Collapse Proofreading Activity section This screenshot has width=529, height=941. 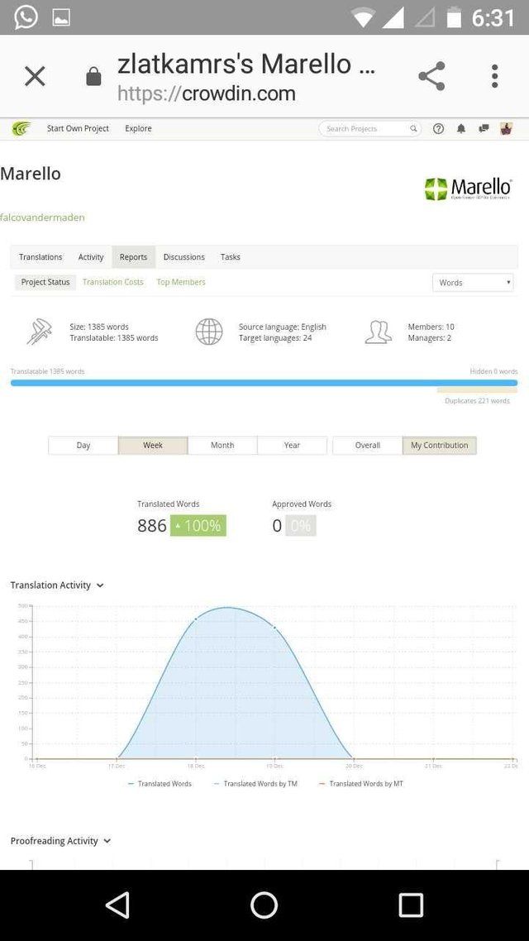60,841
